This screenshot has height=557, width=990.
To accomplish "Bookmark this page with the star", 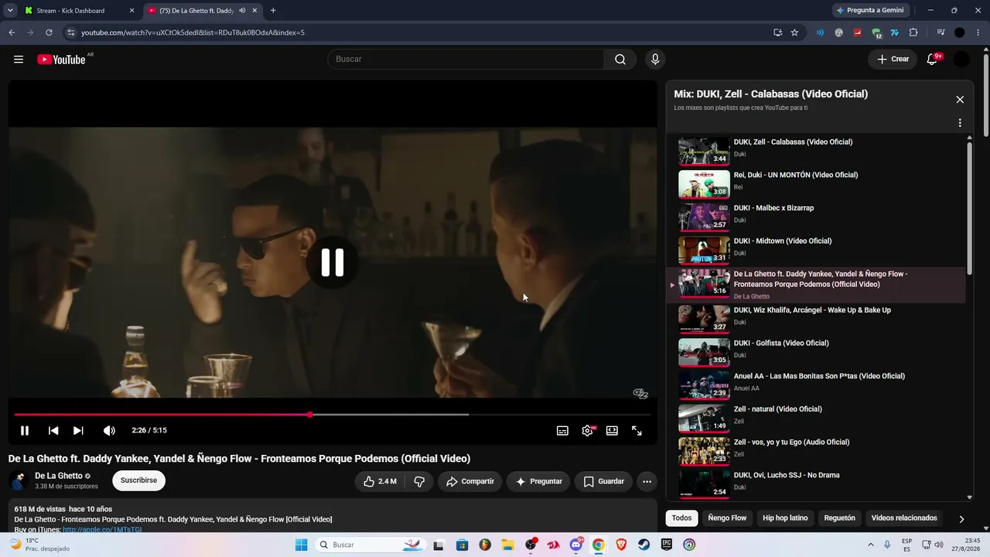I will tap(794, 32).
